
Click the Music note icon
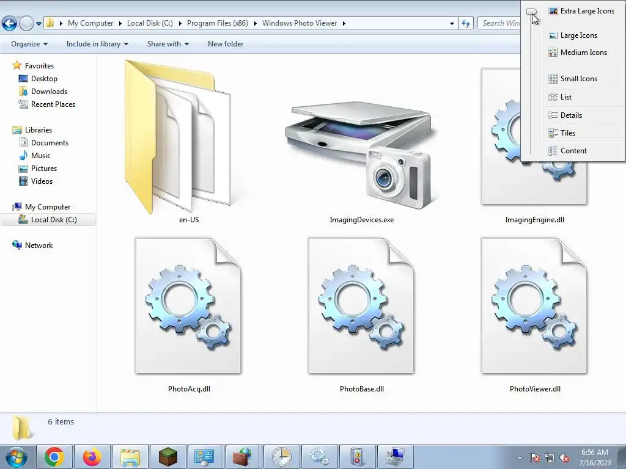coord(23,155)
